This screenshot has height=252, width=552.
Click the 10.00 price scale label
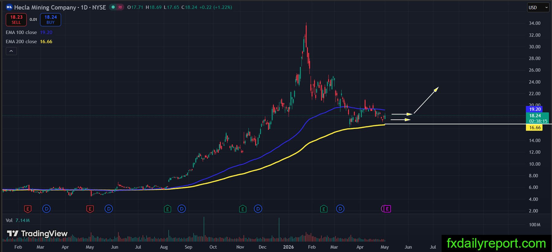pos(535,164)
